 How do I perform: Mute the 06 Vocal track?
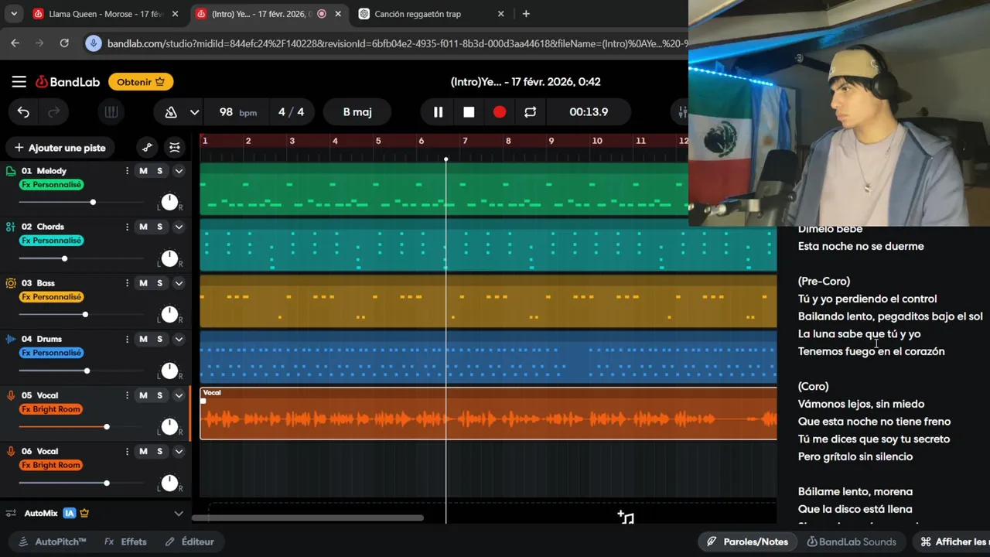point(143,451)
